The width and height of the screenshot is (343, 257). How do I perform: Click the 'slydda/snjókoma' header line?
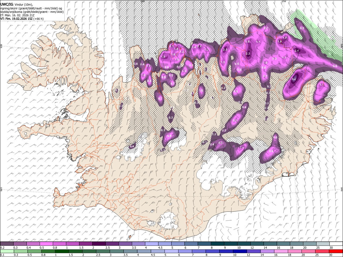tap(32, 12)
